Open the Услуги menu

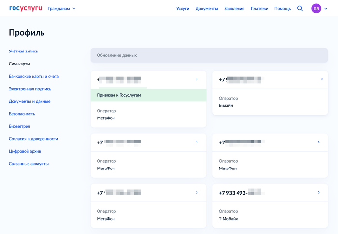183,9
